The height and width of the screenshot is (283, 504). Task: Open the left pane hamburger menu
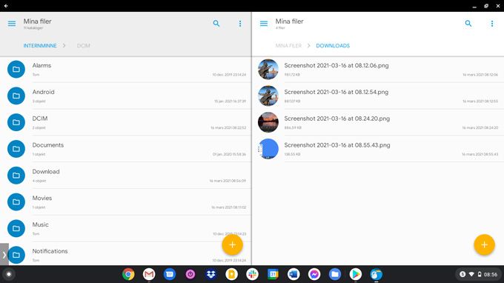tap(12, 24)
